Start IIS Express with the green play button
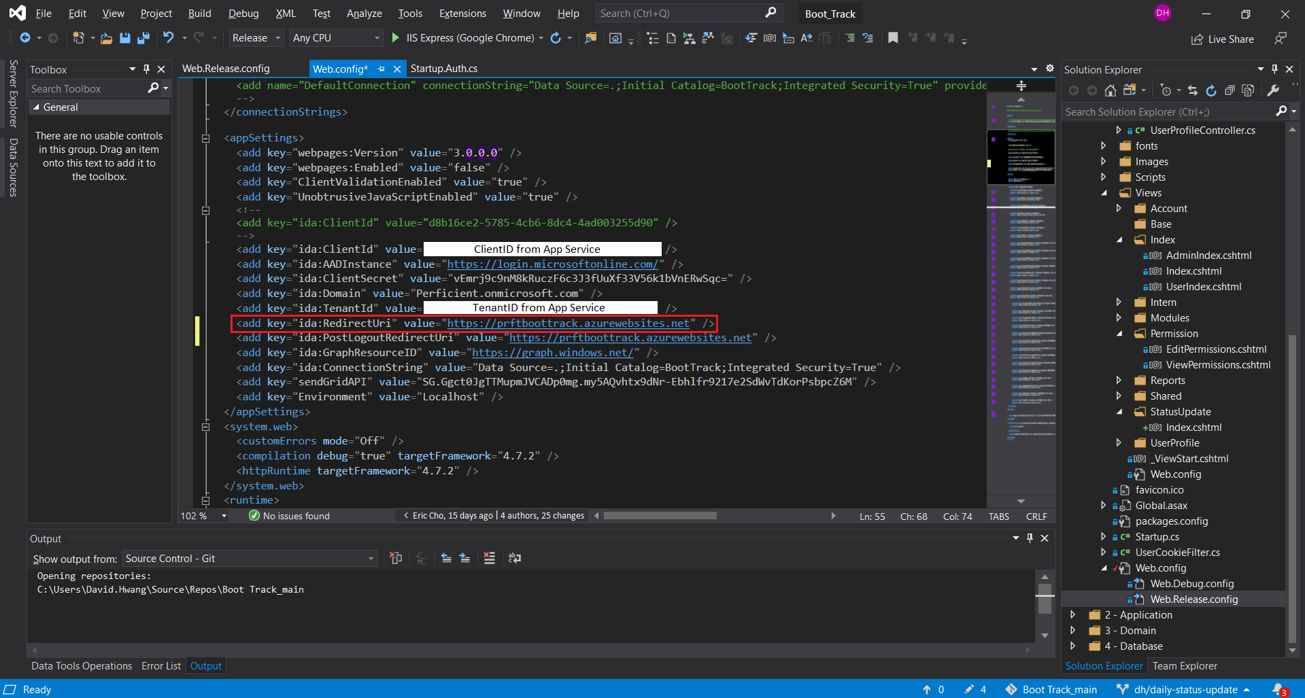1305x698 pixels. [x=396, y=38]
